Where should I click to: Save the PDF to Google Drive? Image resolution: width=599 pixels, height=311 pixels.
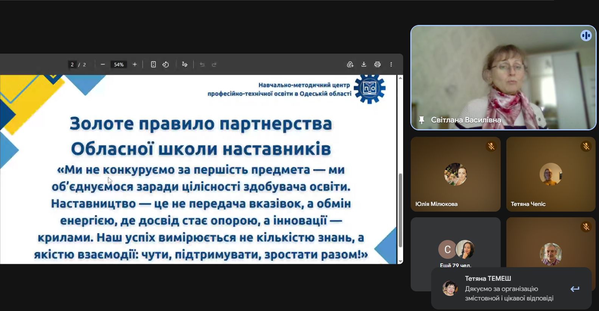(x=350, y=65)
